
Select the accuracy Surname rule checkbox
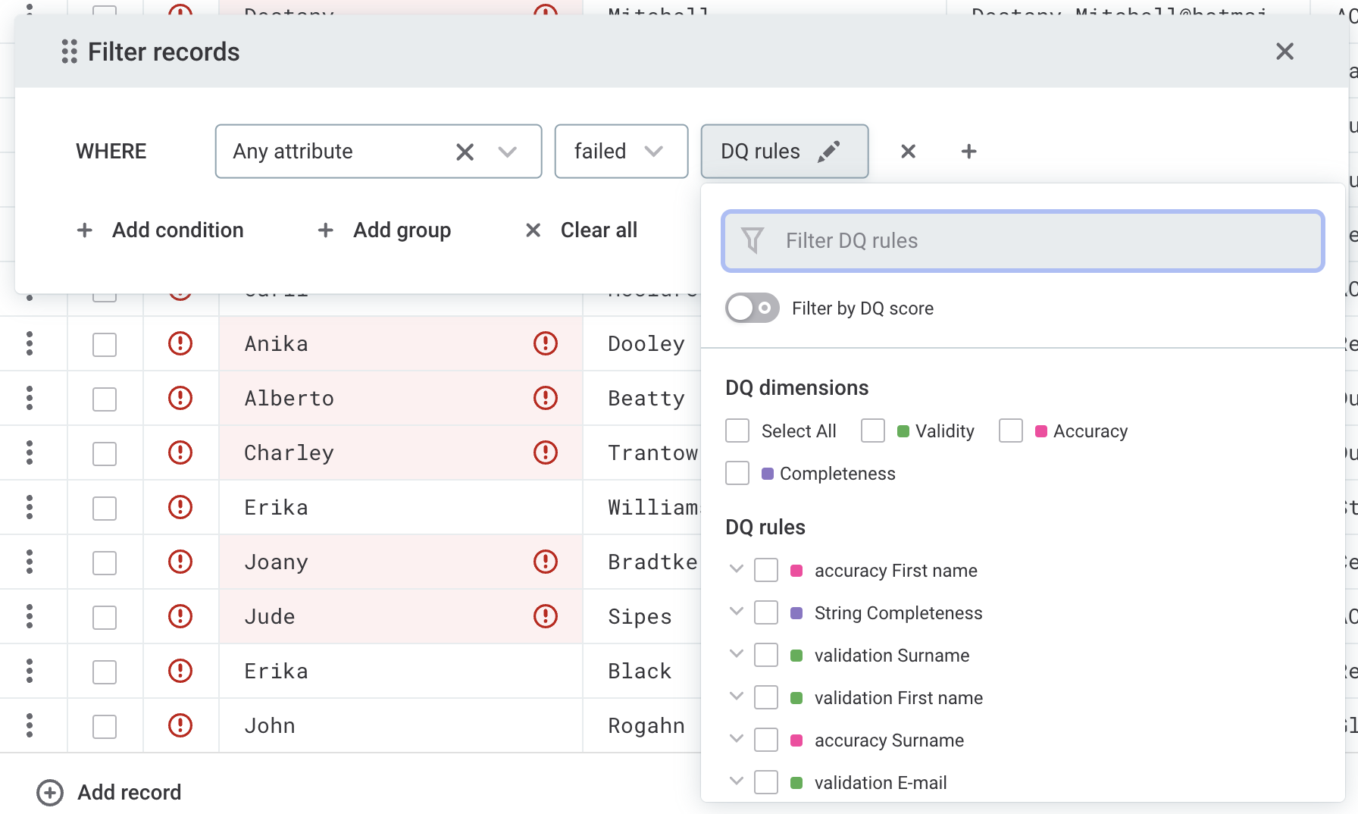point(766,740)
